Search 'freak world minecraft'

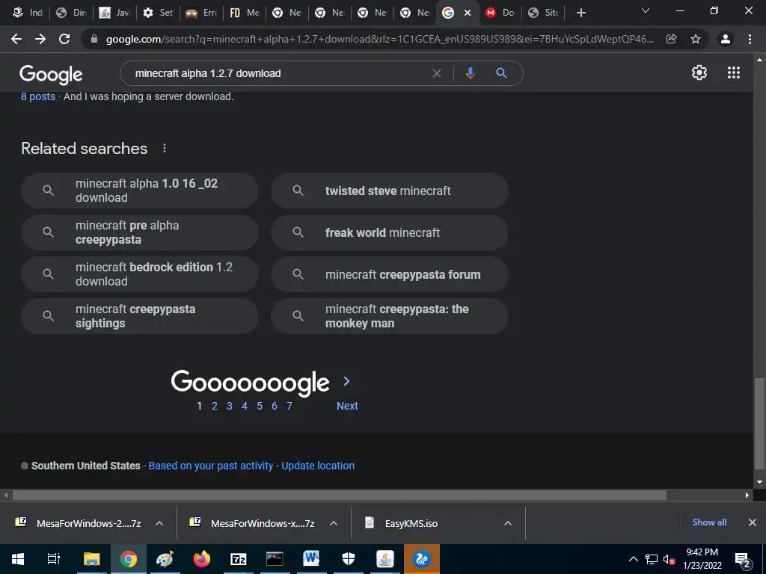pos(390,232)
